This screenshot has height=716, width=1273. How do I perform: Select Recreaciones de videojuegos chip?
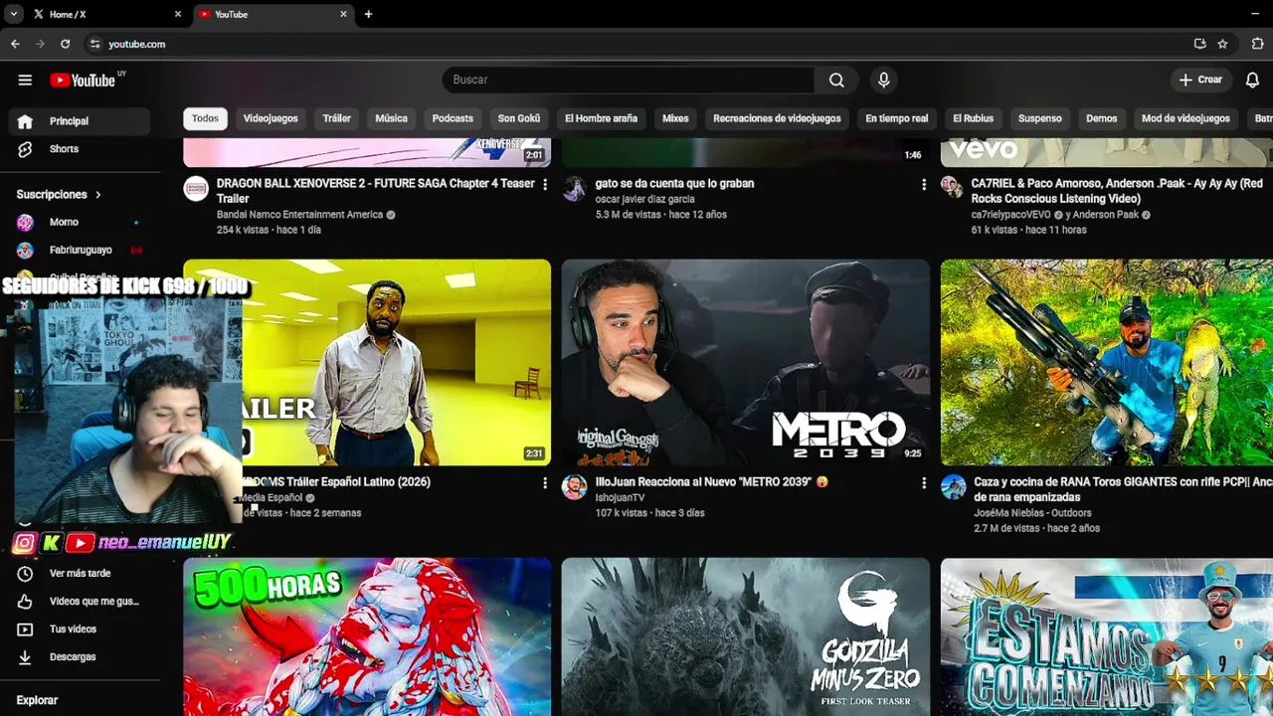(777, 118)
